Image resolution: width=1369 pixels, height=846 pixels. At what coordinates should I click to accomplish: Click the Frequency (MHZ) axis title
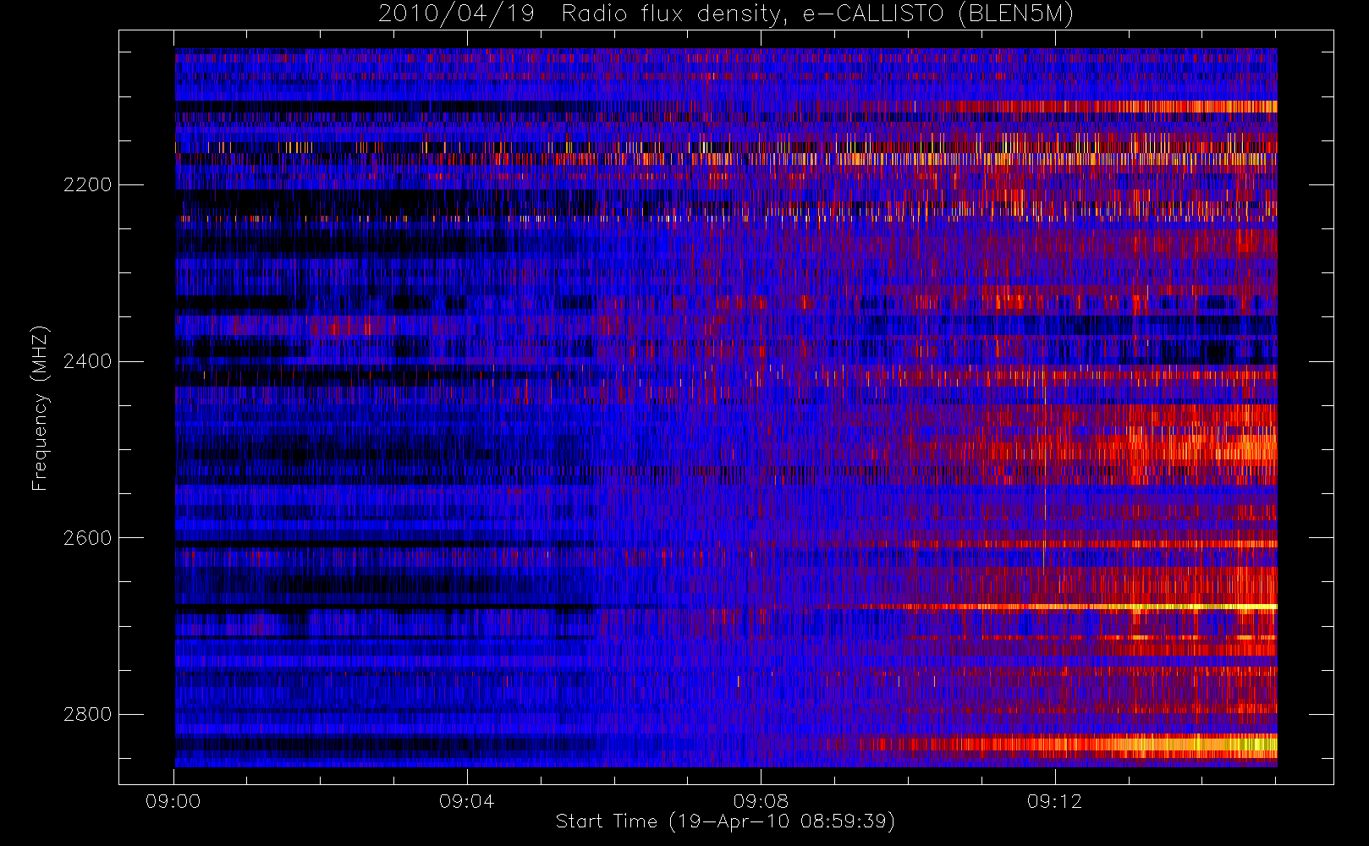point(40,408)
